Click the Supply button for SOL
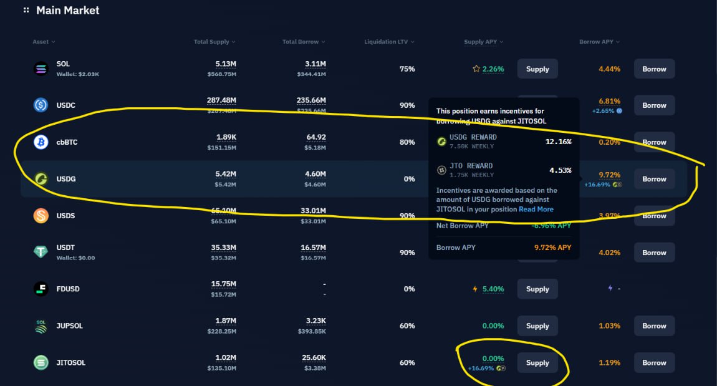The image size is (717, 386). click(x=537, y=69)
